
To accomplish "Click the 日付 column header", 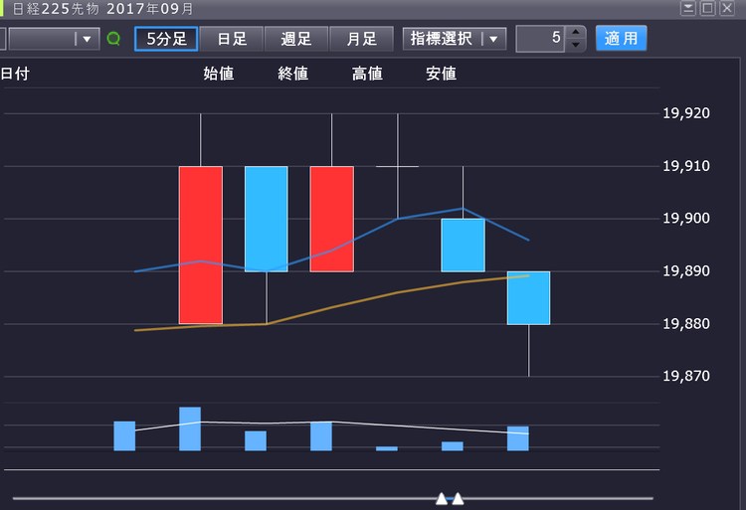I will click(x=15, y=74).
